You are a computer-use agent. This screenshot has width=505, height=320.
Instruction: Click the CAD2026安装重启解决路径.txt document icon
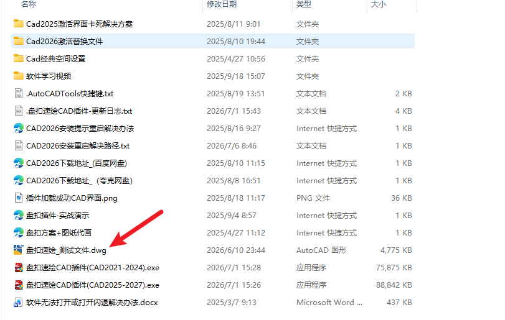[18, 145]
